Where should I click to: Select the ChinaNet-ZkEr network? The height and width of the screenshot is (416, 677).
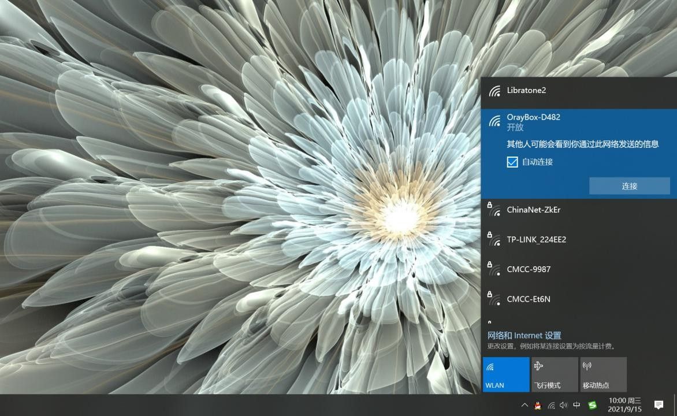(x=579, y=210)
